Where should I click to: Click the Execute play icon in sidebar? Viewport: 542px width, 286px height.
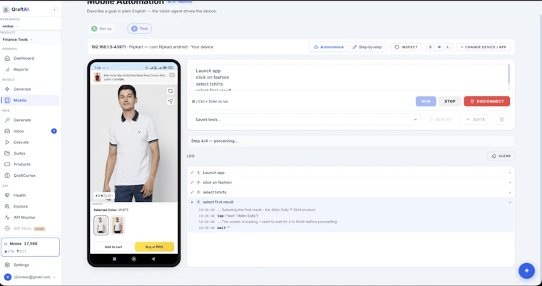[x=7, y=142]
